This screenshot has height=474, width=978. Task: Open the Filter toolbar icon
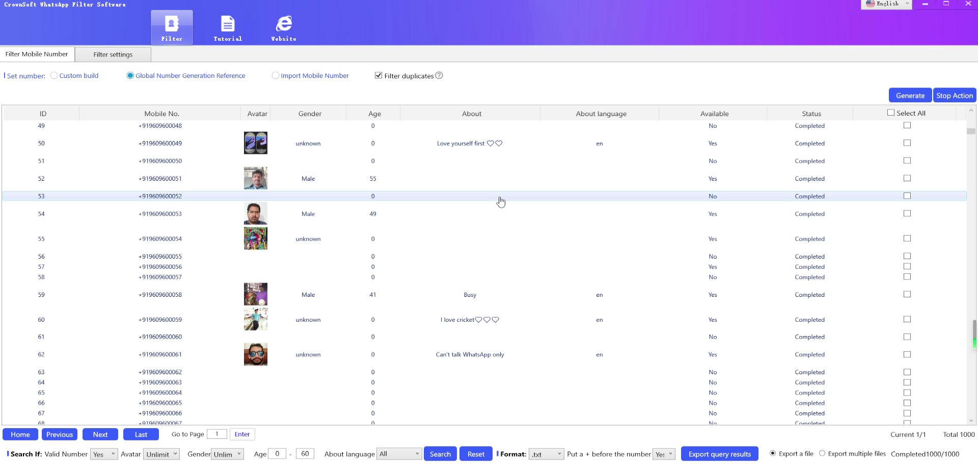[172, 27]
